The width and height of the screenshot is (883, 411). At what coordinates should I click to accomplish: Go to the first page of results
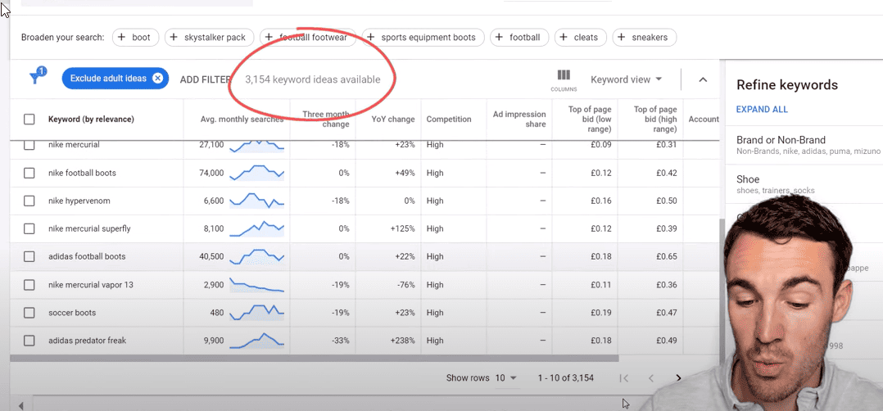click(624, 378)
